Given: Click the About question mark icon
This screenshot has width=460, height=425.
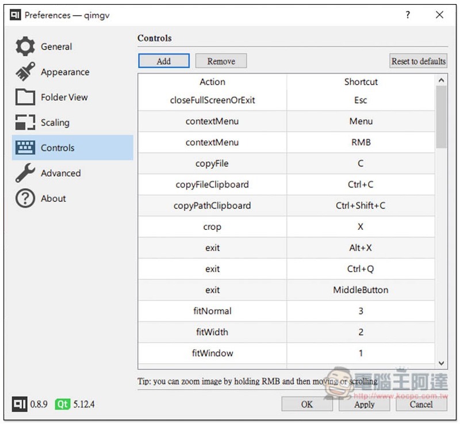Looking at the screenshot, I should (x=25, y=198).
